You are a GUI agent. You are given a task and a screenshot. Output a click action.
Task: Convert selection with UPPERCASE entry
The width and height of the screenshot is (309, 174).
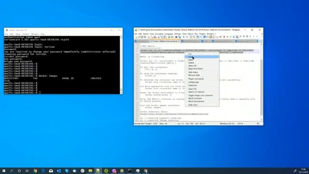point(202,82)
